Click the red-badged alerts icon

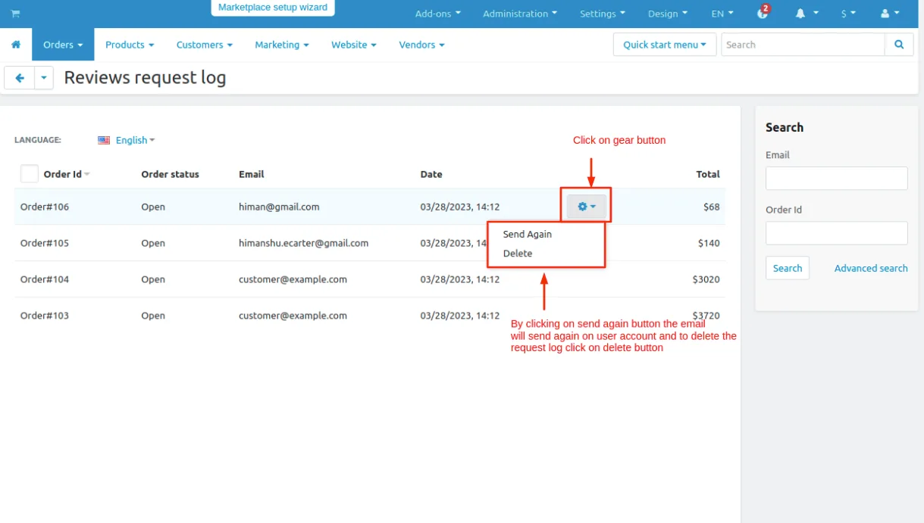point(763,13)
